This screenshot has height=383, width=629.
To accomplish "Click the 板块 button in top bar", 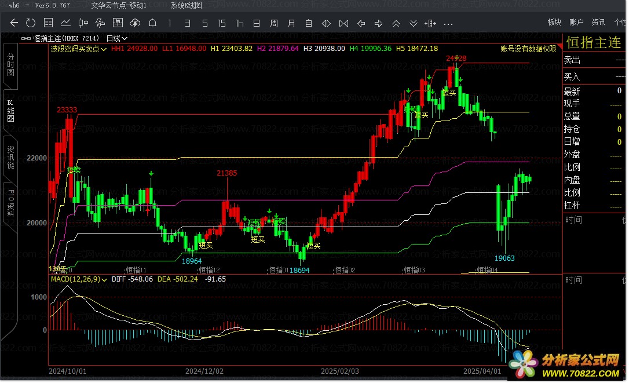I will tap(554, 22).
